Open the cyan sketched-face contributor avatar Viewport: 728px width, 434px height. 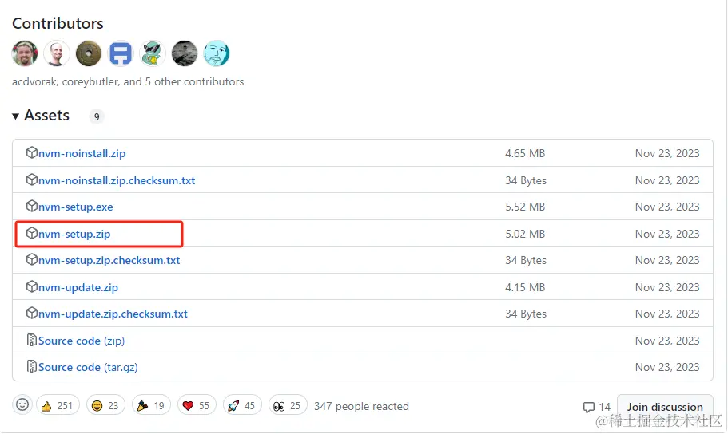(217, 53)
